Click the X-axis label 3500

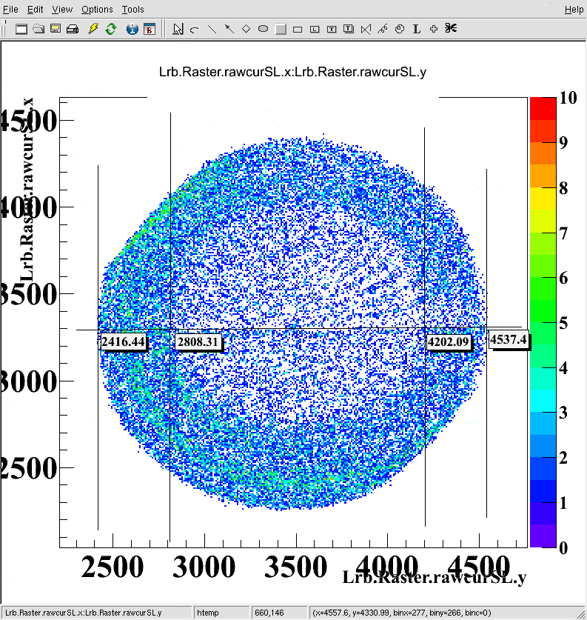[x=295, y=567]
